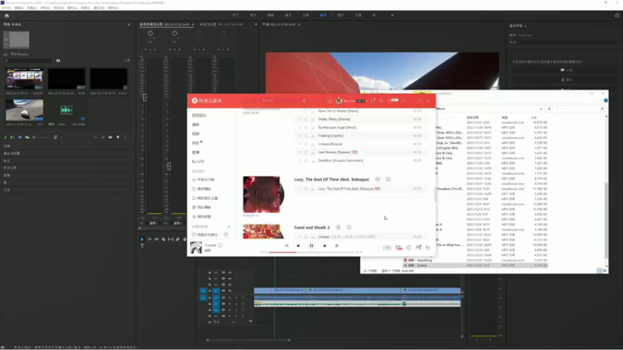Viewport: 623px width, 350px height.
Task: Toggle eye visibility of topmost video track
Action: pos(230,273)
